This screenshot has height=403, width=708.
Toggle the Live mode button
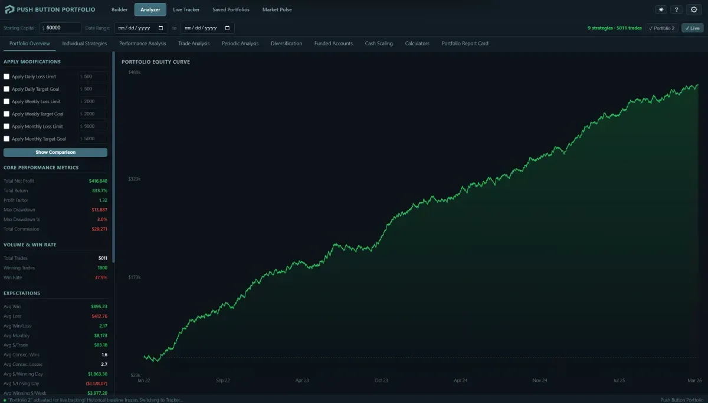[x=692, y=28]
